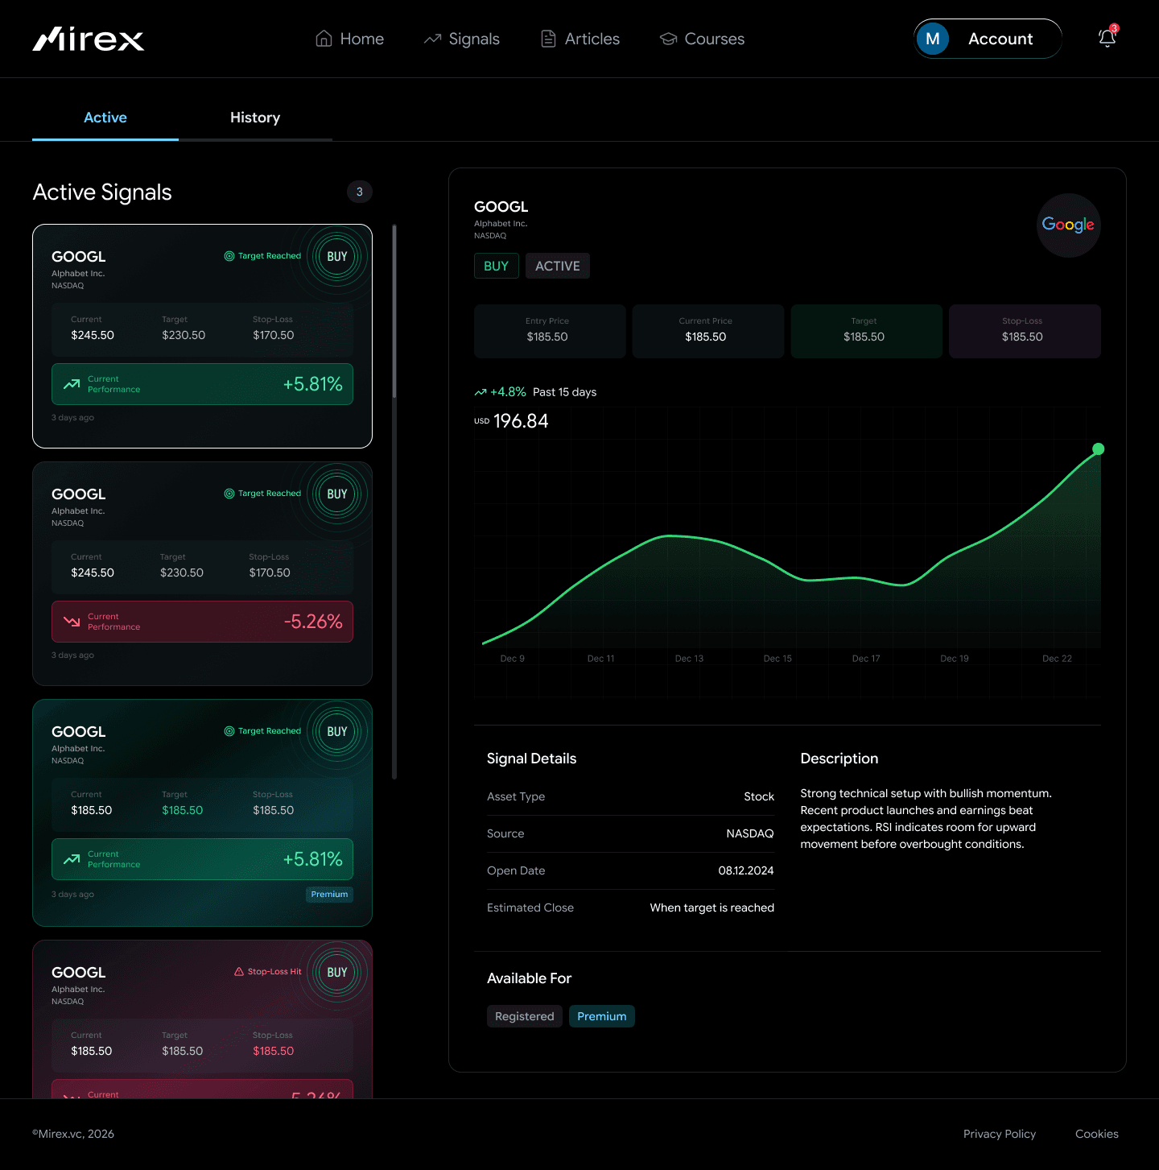Click the "+4.8%" change value
Image resolution: width=1159 pixels, height=1170 pixels.
pyautogui.click(x=508, y=392)
